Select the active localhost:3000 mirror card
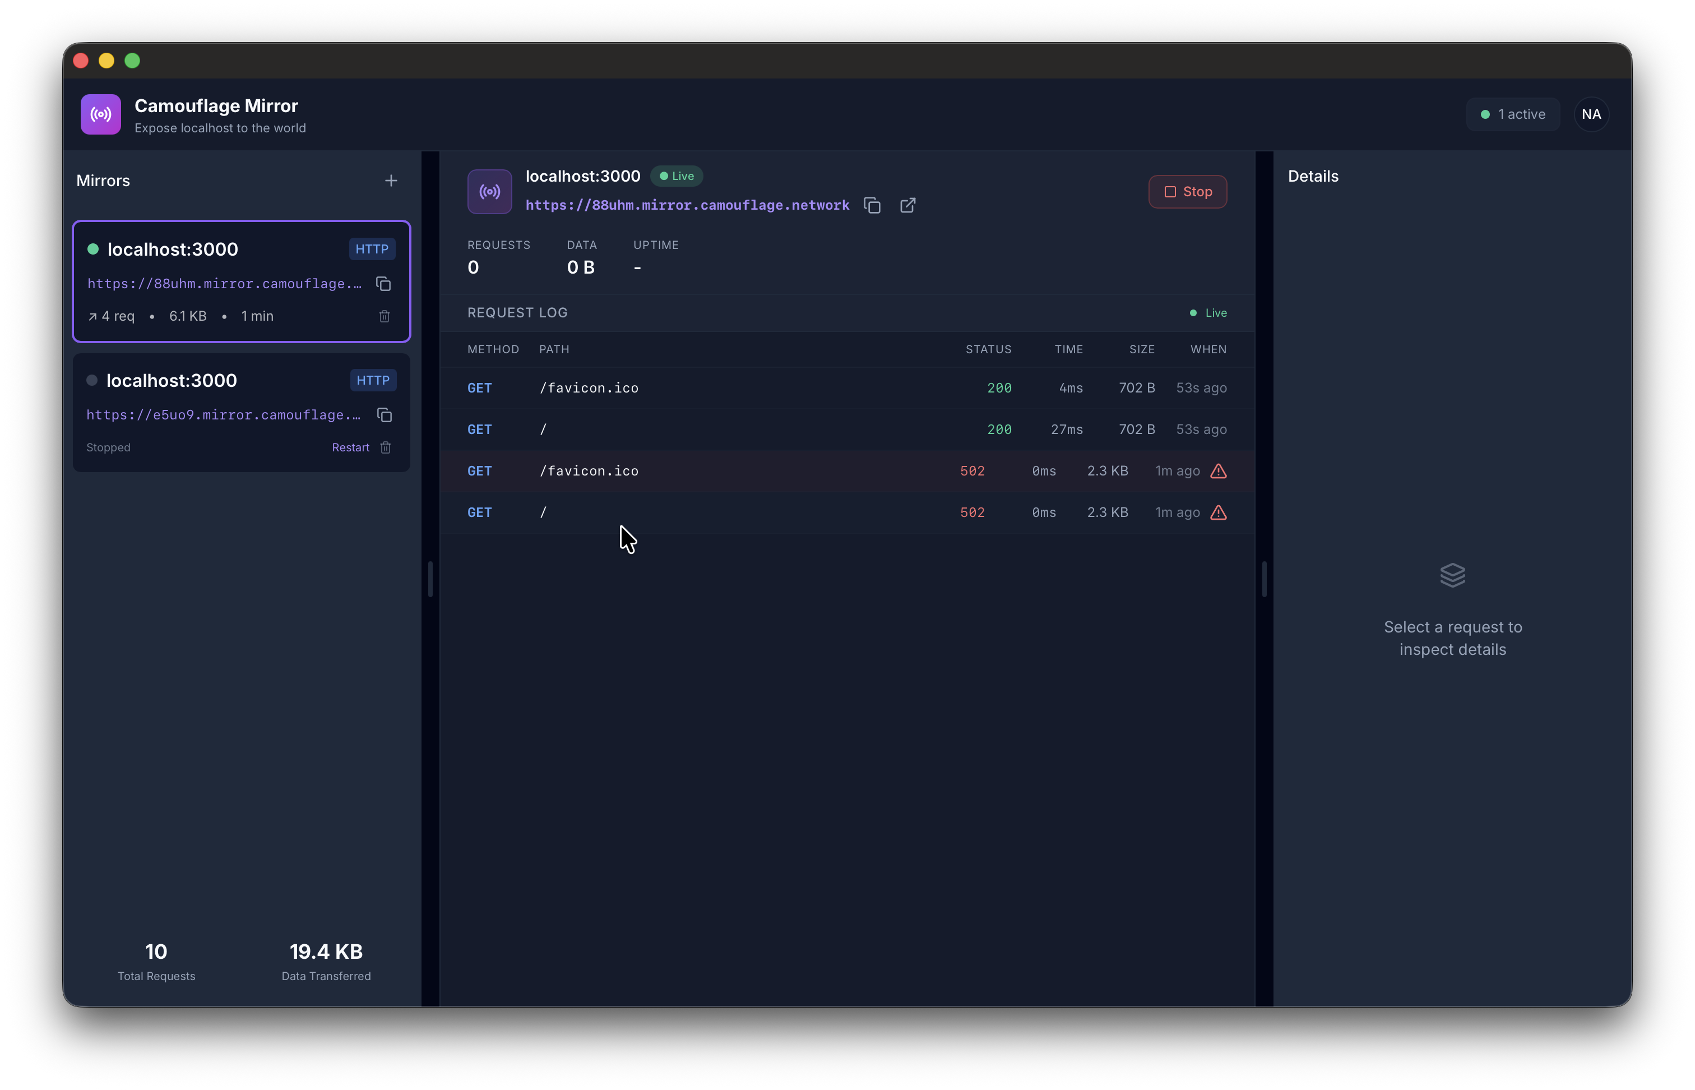The height and width of the screenshot is (1090, 1695). click(241, 281)
